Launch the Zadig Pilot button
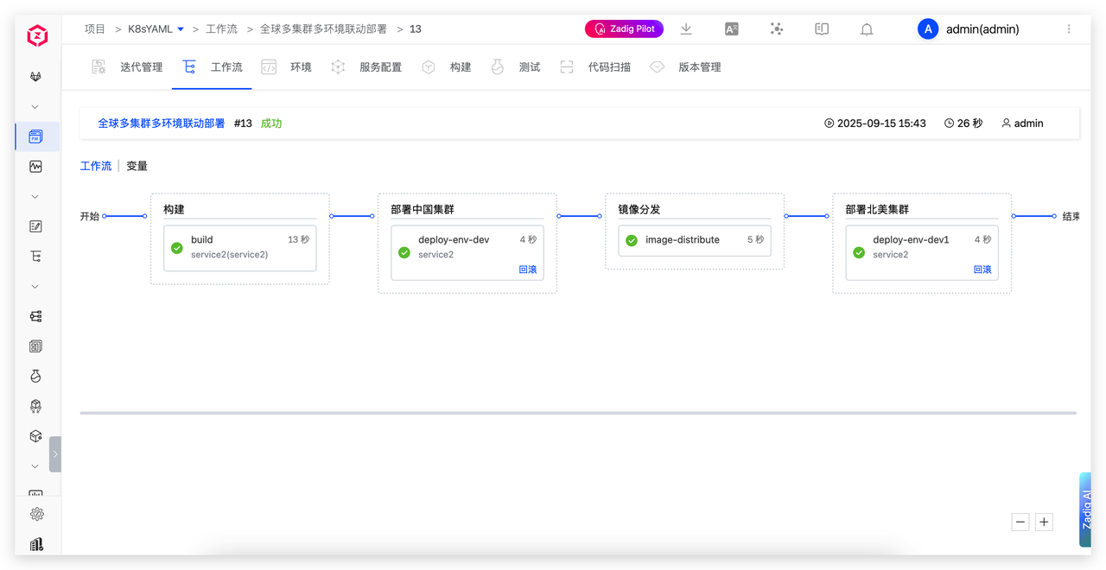Image resolution: width=1106 pixels, height=570 pixels. [624, 29]
